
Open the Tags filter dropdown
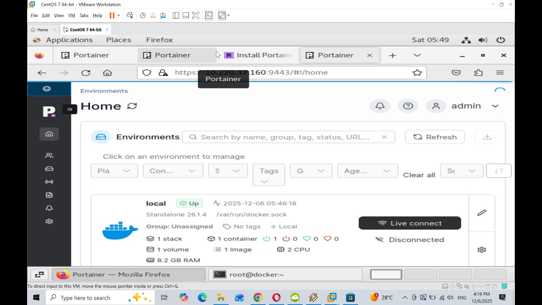(269, 175)
